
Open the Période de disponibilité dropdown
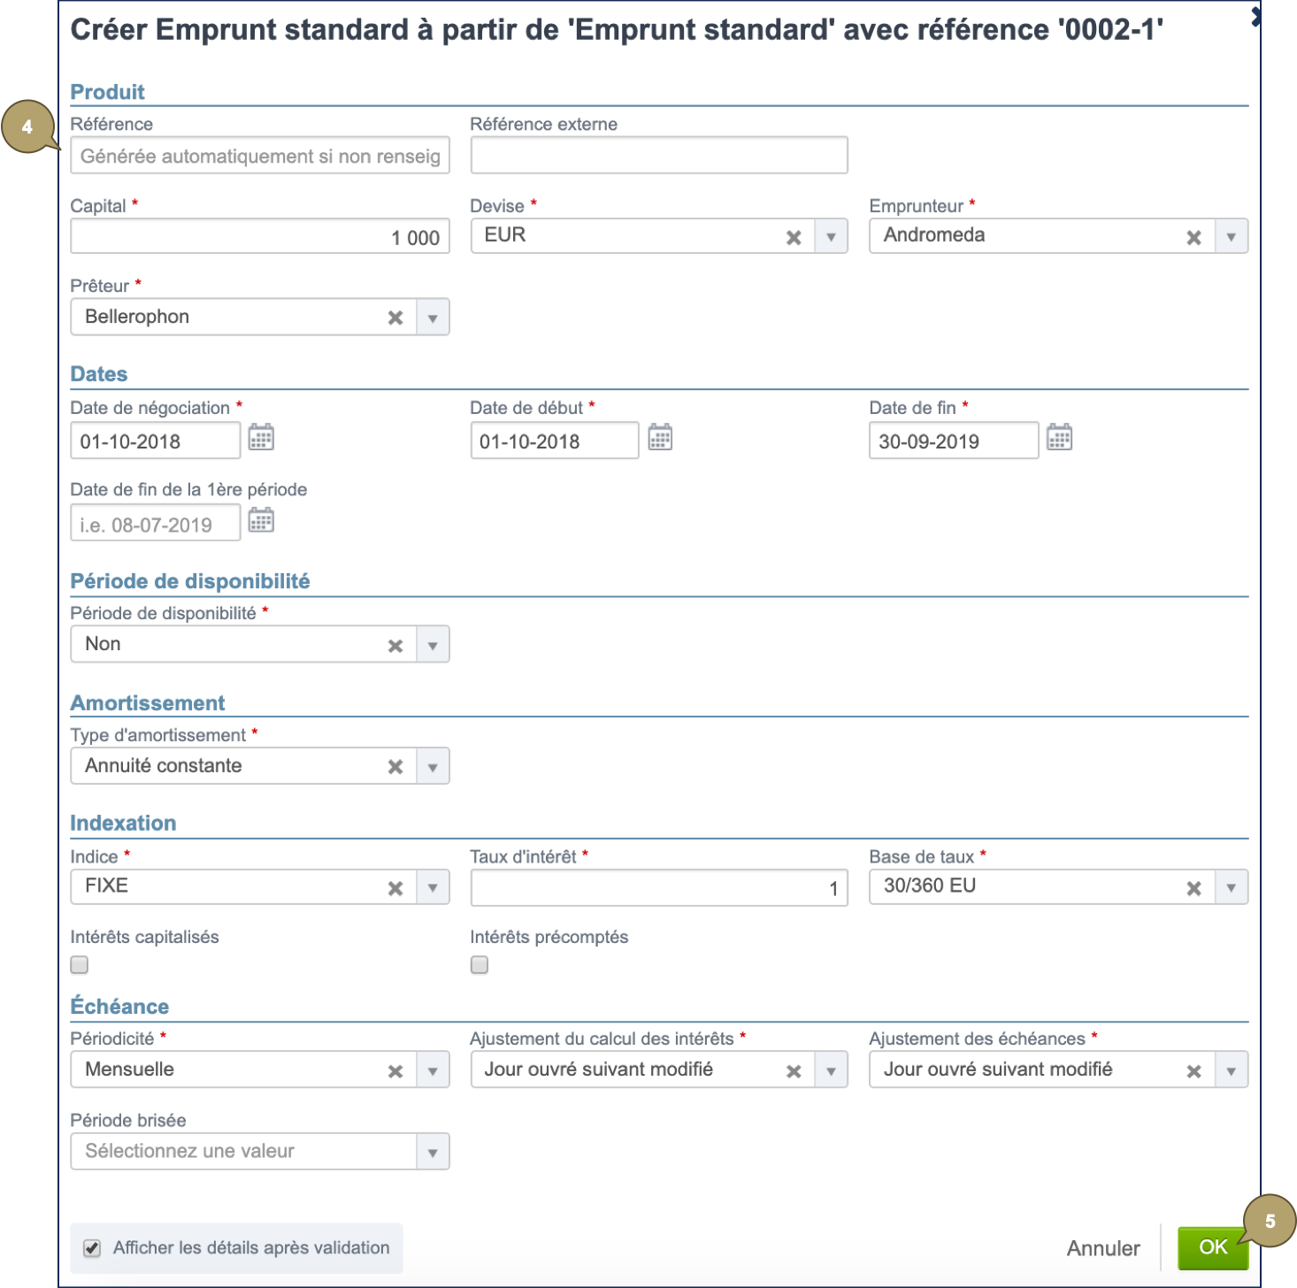pos(433,643)
